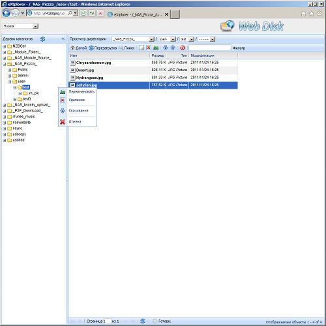This screenshot has width=326, height=326.
Task: Select the _NAS_tweaky_upload_ folder
Action: [31, 105]
